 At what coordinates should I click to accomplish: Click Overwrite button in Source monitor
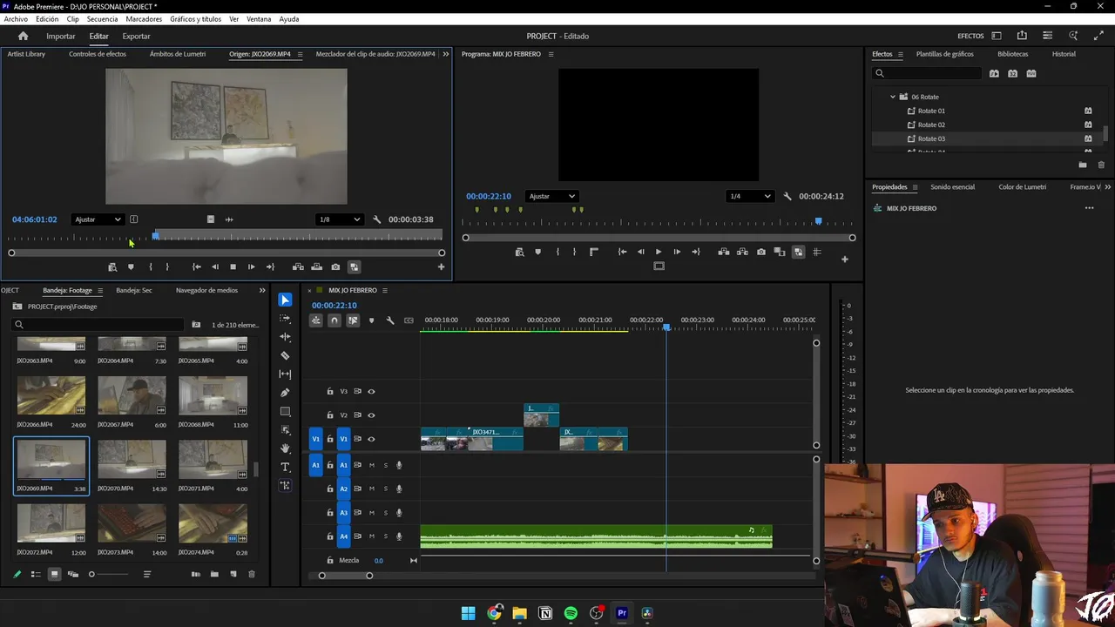[316, 267]
